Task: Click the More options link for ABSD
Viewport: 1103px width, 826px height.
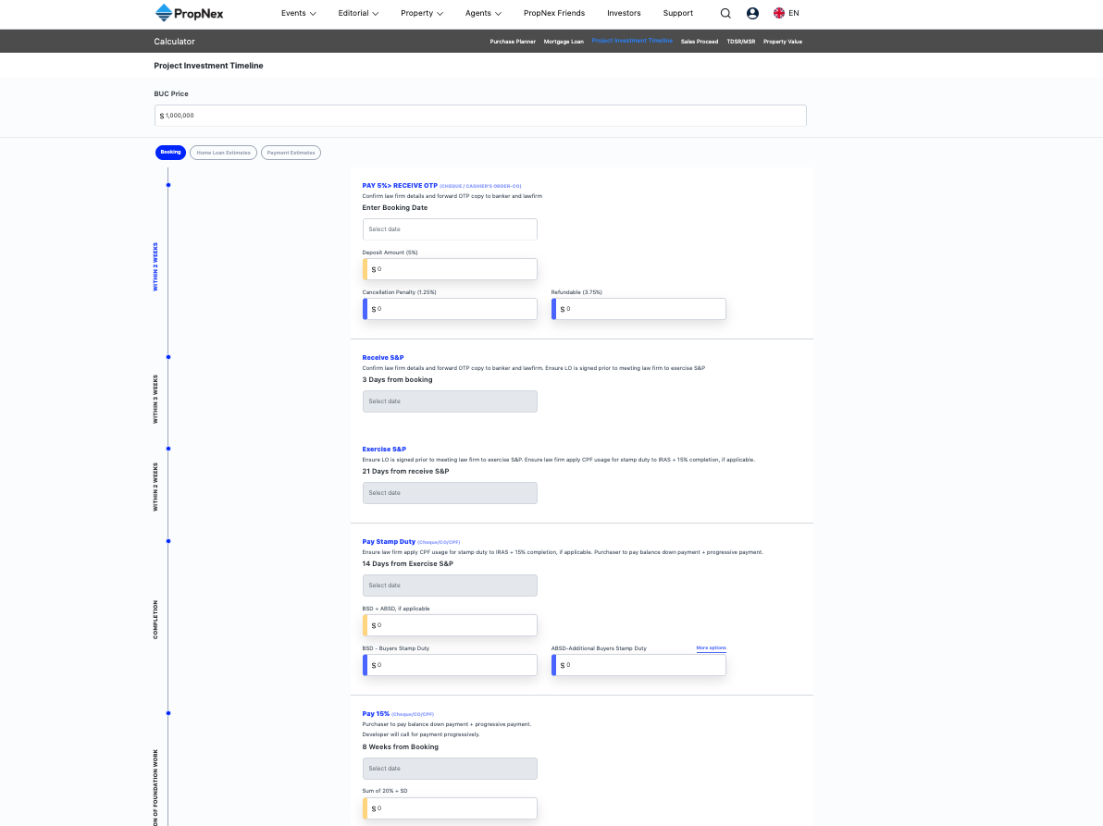Action: 711,648
